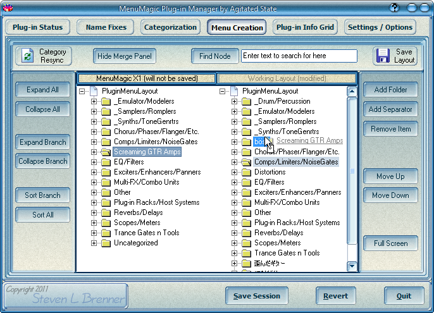Expand right _Synths/ToneGenrtrs node

[234, 132]
